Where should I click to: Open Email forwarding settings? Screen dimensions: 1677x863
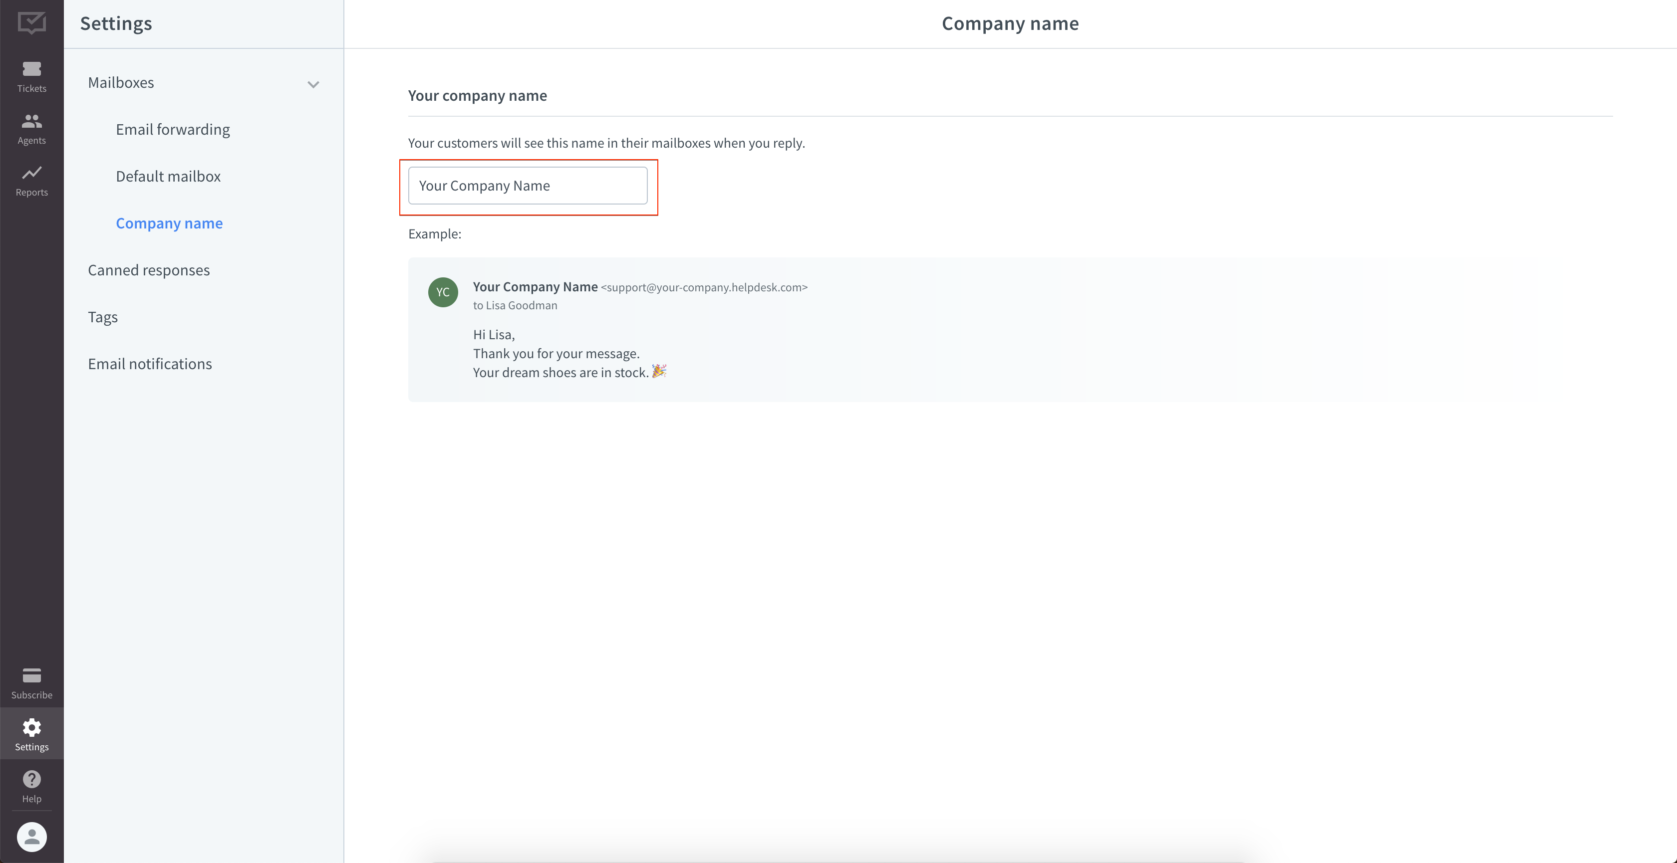point(173,130)
